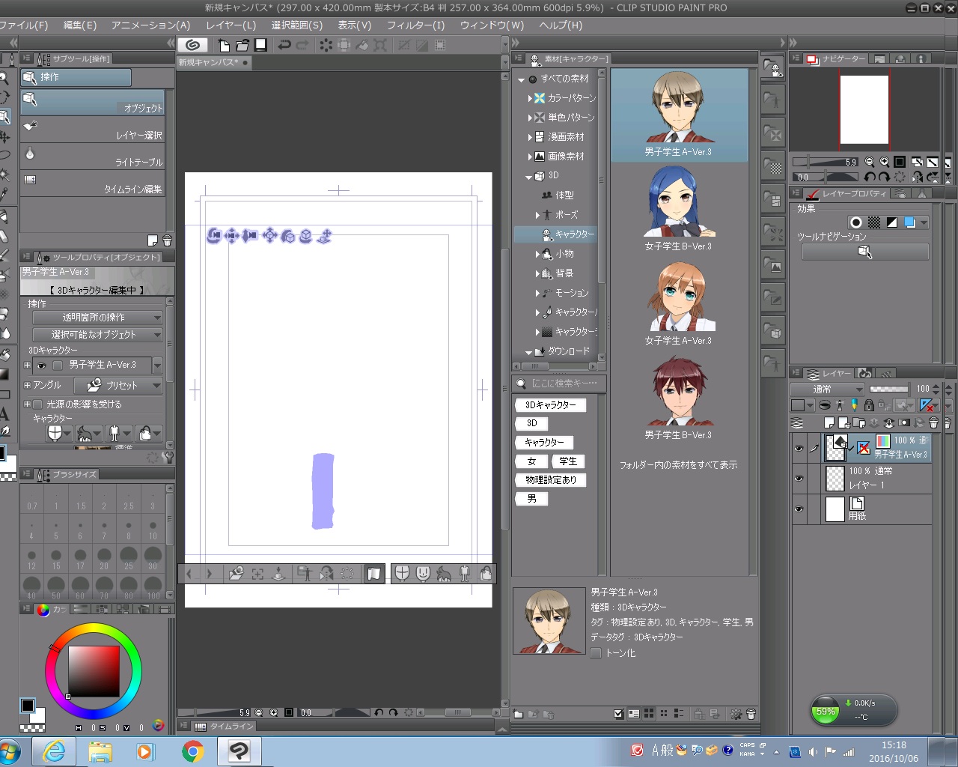Open the フィルター(I) menu

point(415,25)
